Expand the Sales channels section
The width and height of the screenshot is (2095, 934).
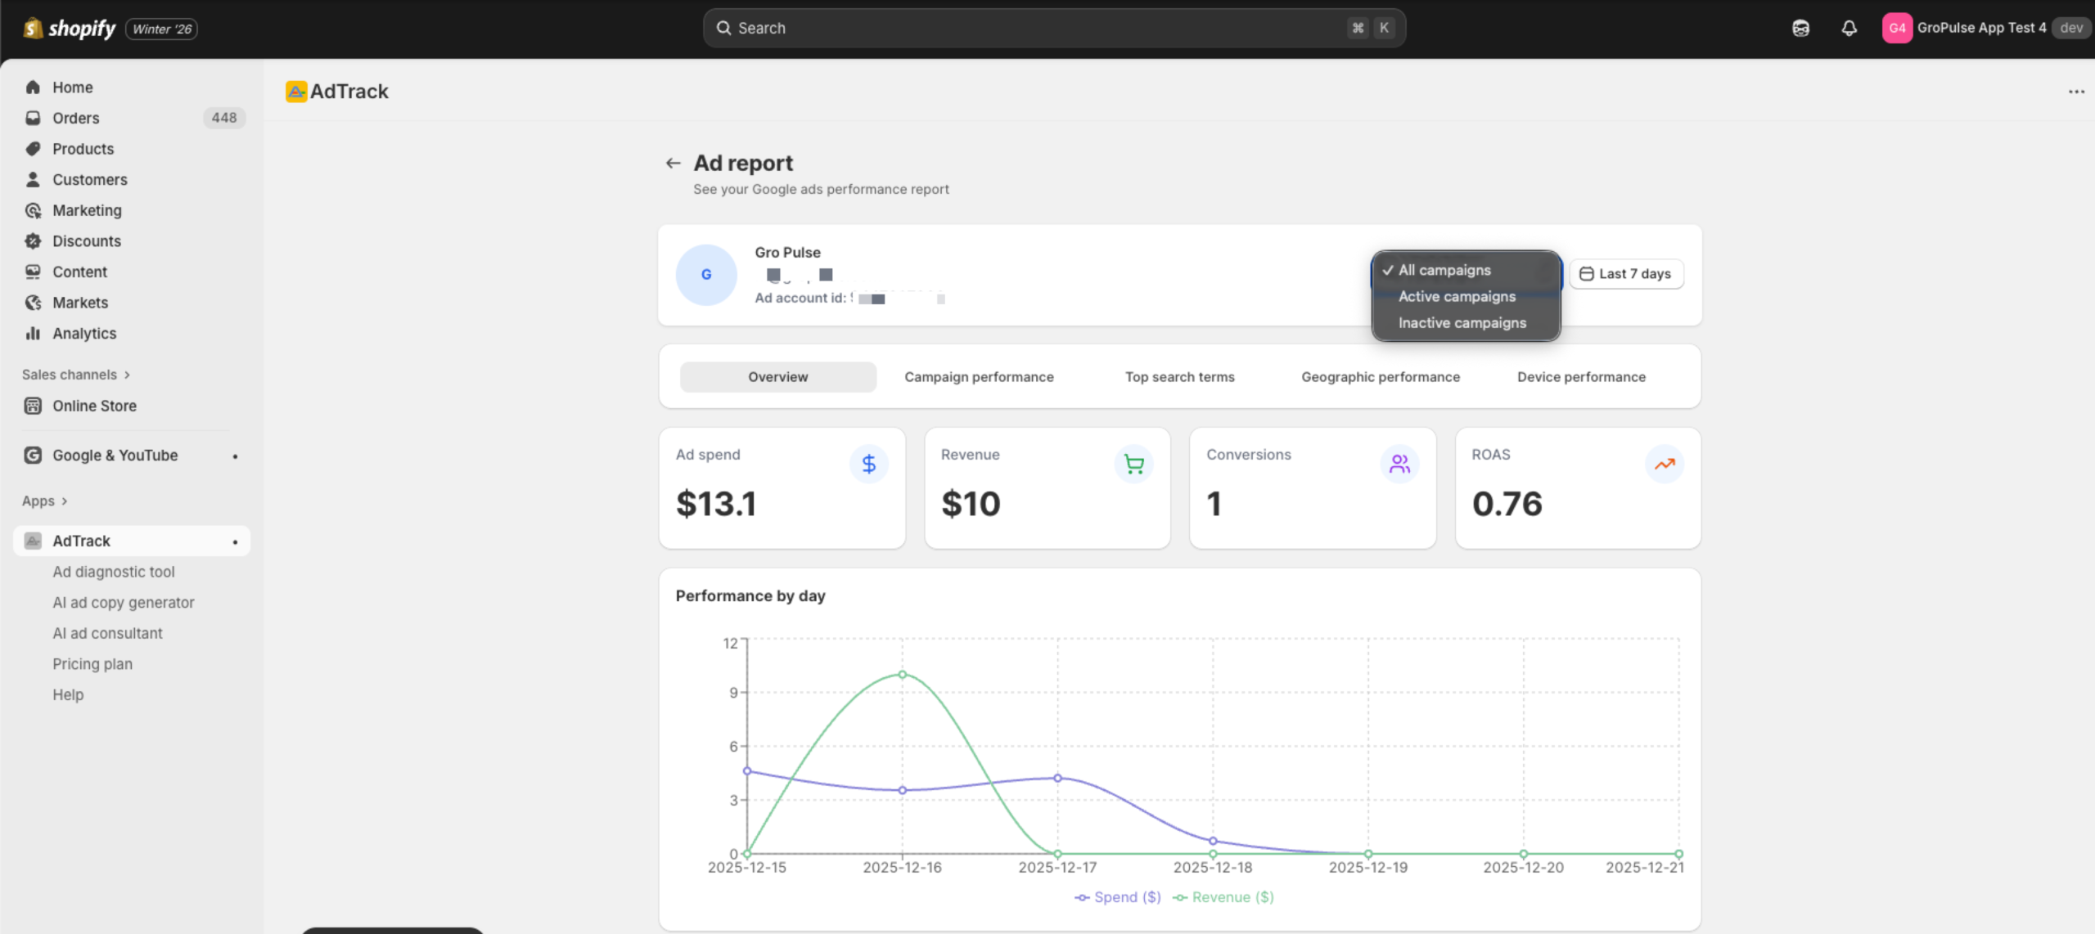click(x=76, y=375)
